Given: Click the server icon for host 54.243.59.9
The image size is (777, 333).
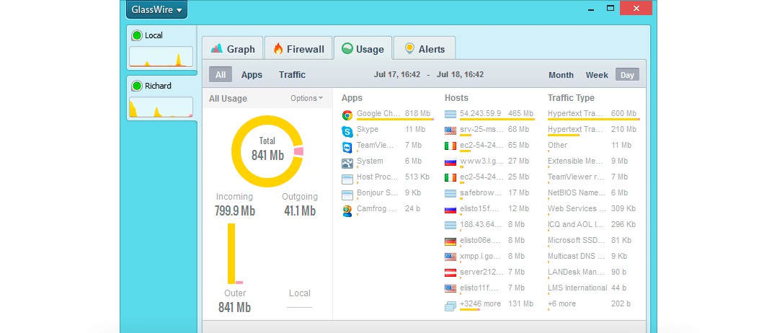Looking at the screenshot, I should [450, 115].
